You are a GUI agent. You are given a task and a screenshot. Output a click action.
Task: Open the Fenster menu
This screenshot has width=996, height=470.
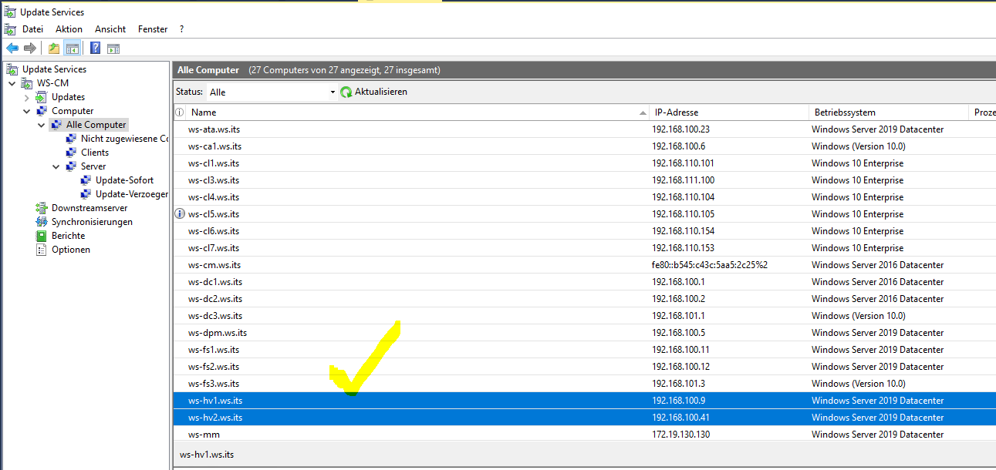click(153, 29)
